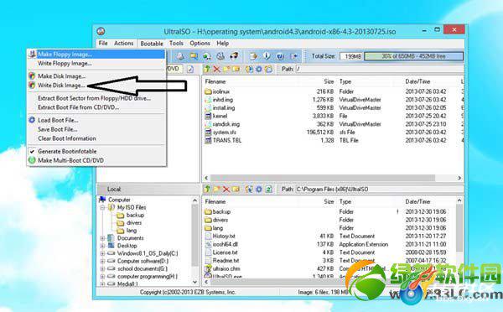Viewport: 503px width, 312px height.
Task: Click the info icon in main toolbar
Action: click(x=267, y=56)
